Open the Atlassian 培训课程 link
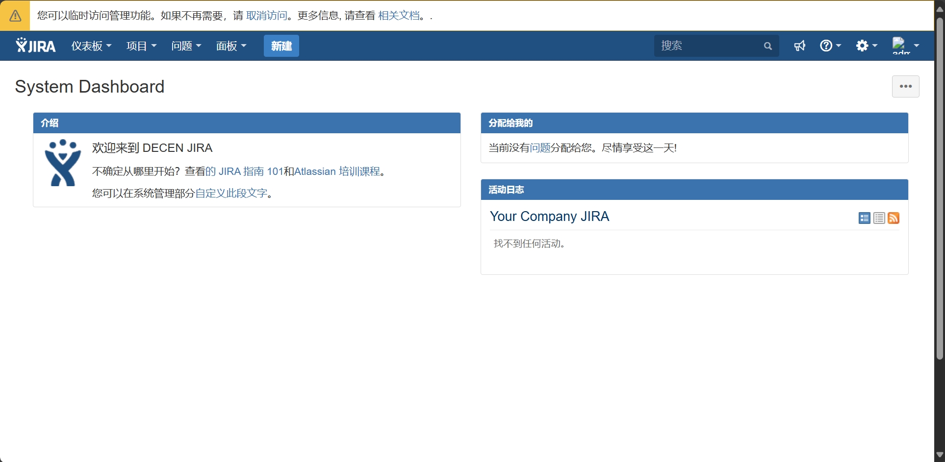This screenshot has width=945, height=462. 337,171
